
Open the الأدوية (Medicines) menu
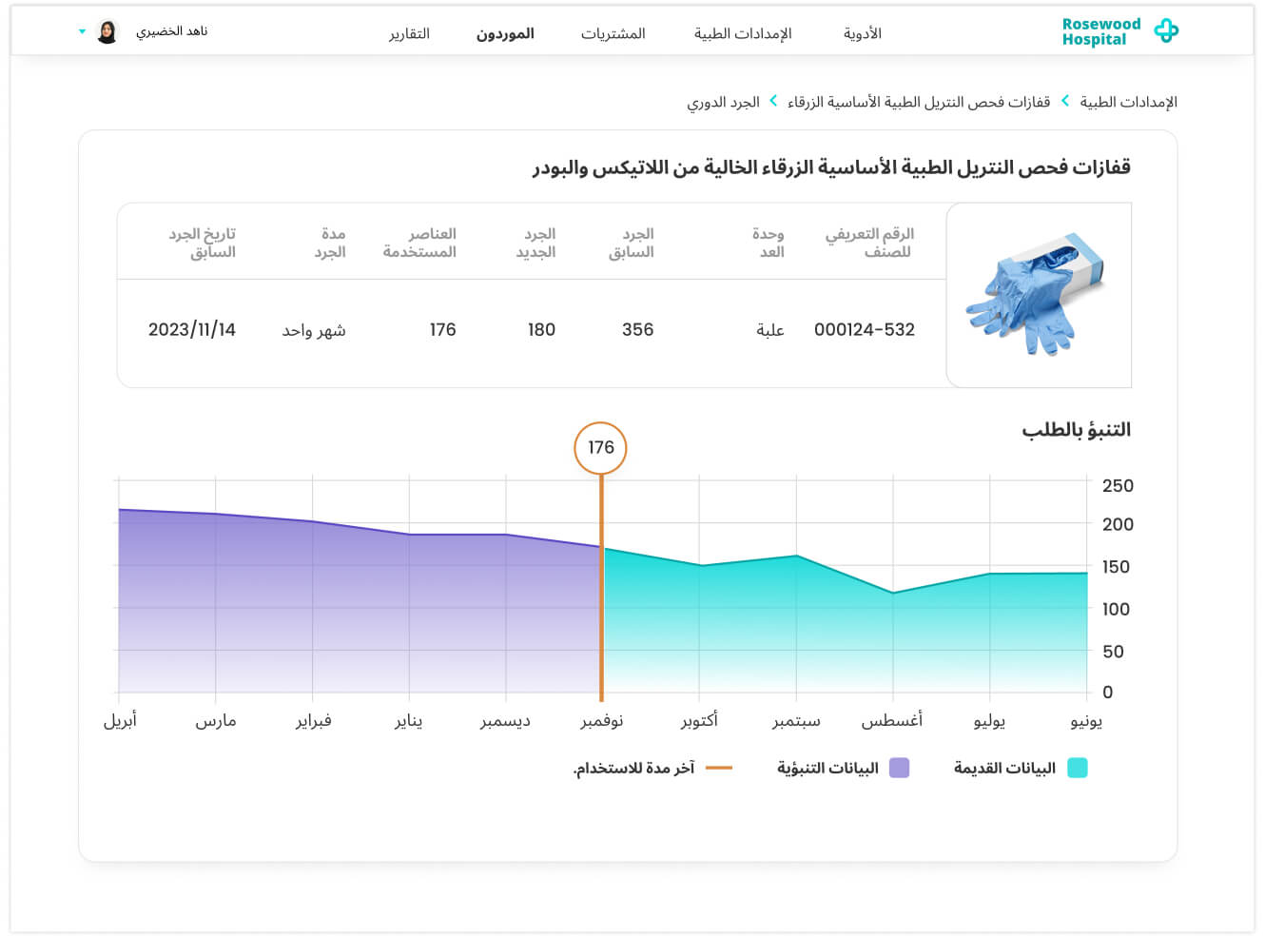pos(862,33)
